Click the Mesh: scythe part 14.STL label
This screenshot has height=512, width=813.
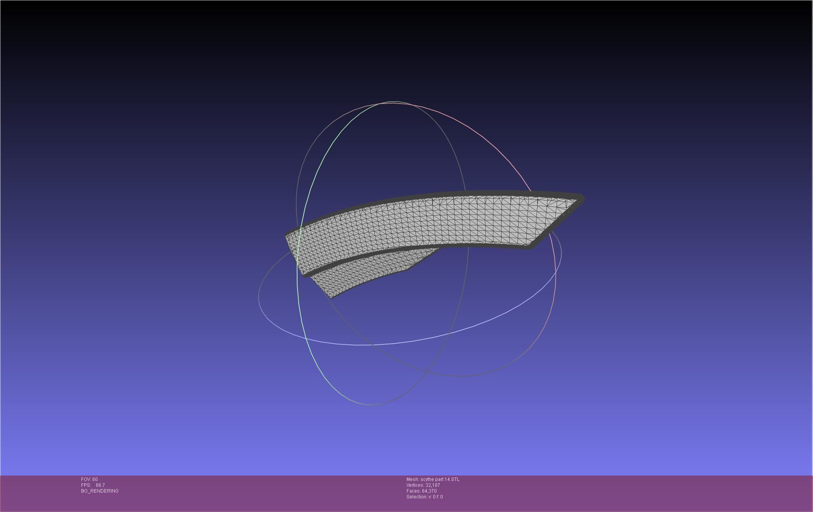433,479
